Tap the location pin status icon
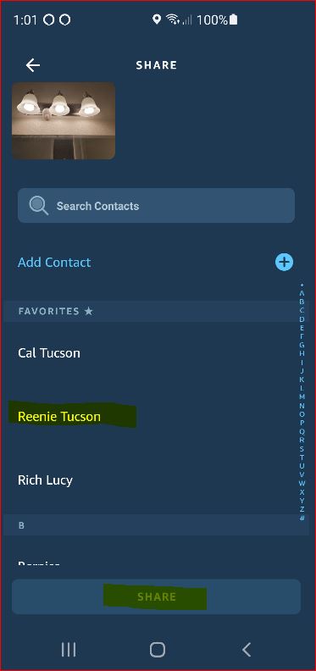This screenshot has height=671, width=316. tap(157, 19)
